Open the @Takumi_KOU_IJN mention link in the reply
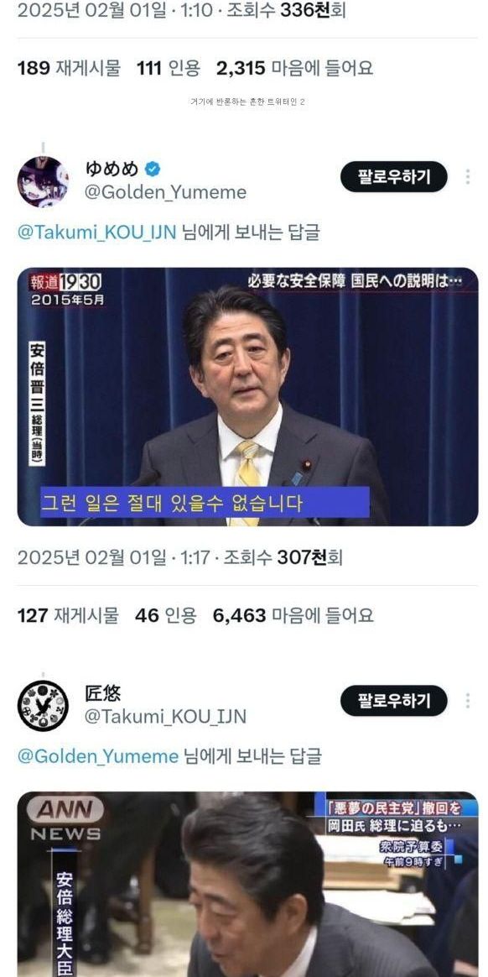 click(x=96, y=232)
